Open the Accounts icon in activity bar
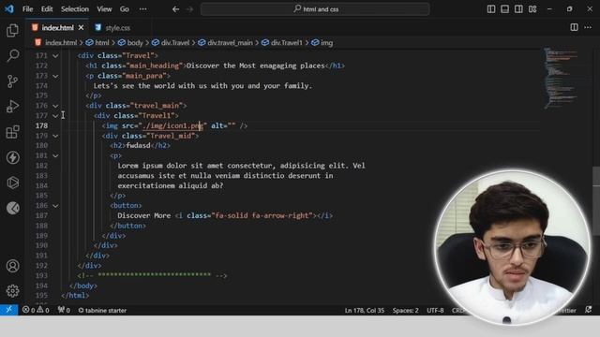 (12, 266)
